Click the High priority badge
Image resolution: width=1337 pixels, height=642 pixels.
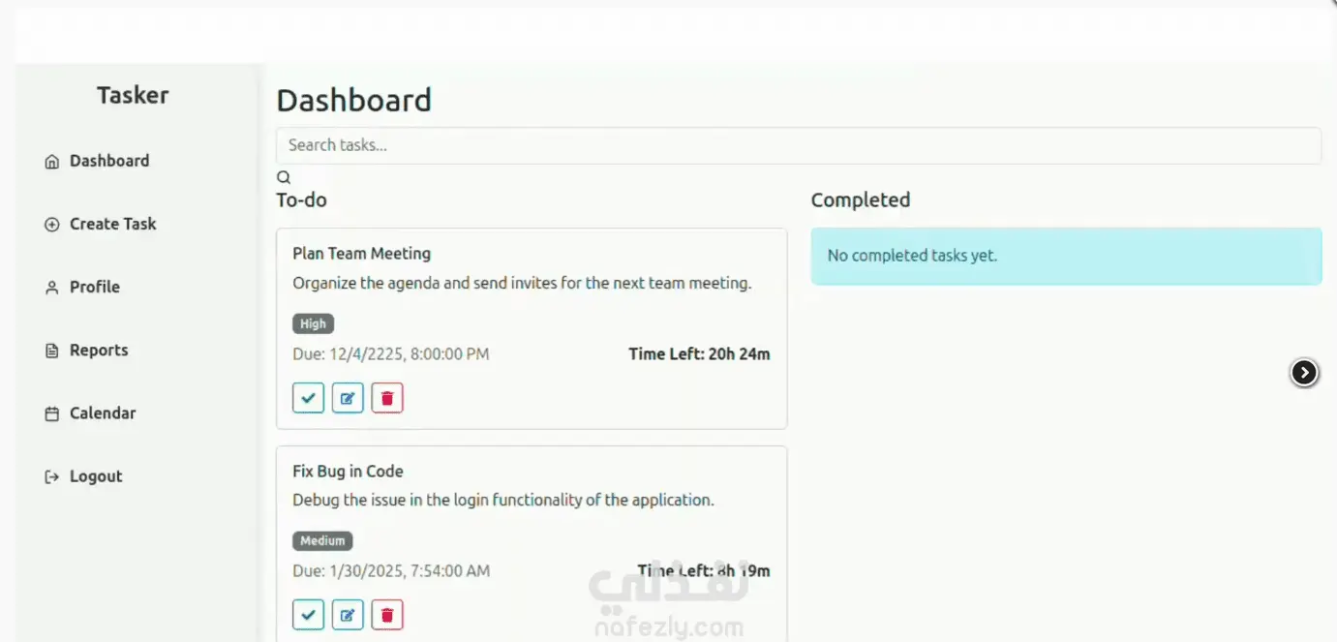(x=313, y=323)
